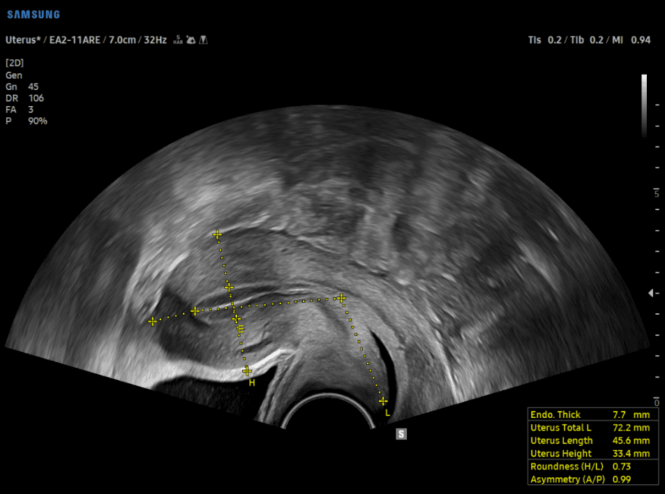Screen dimensions: 665x494
Task: Click the Gn 45 gain parameter
Action: 22,87
